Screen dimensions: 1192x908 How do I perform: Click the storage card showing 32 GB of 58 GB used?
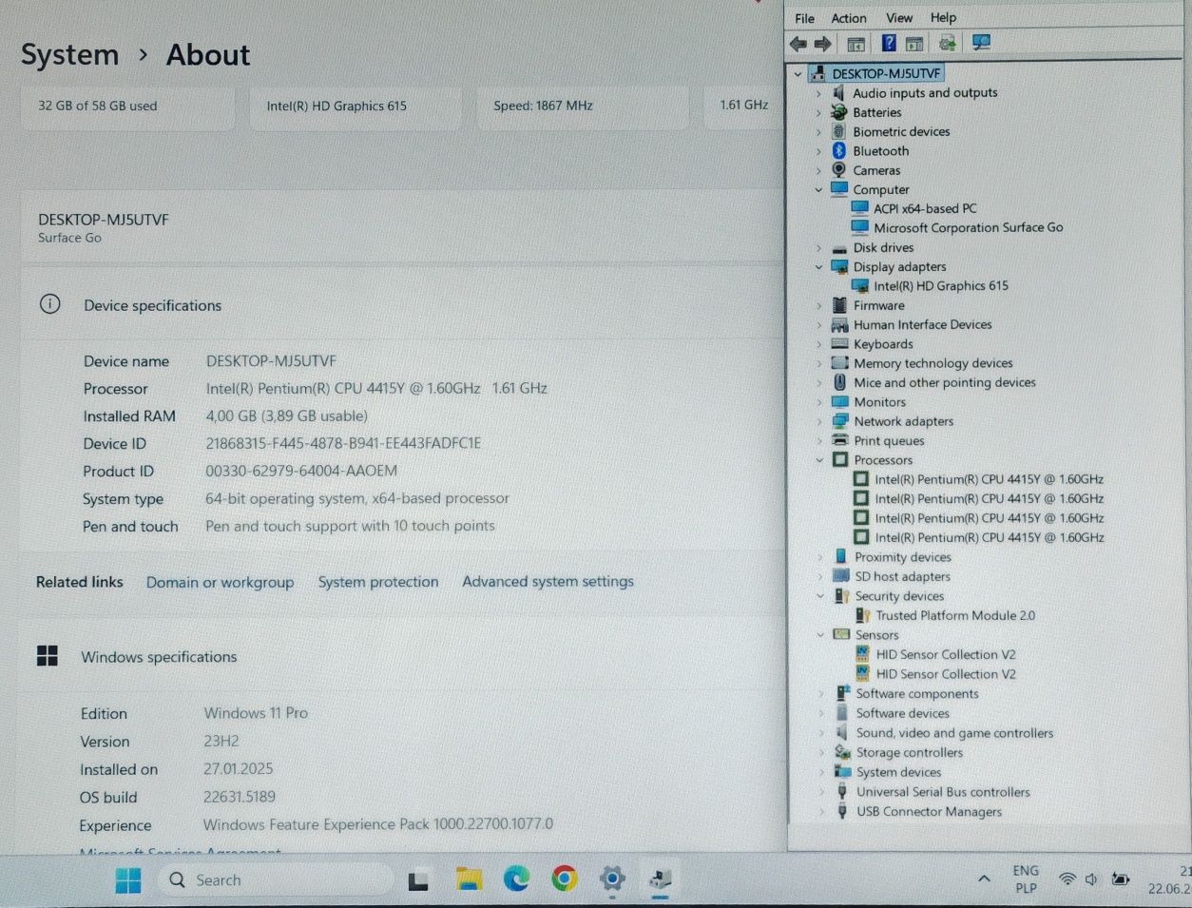point(127,106)
